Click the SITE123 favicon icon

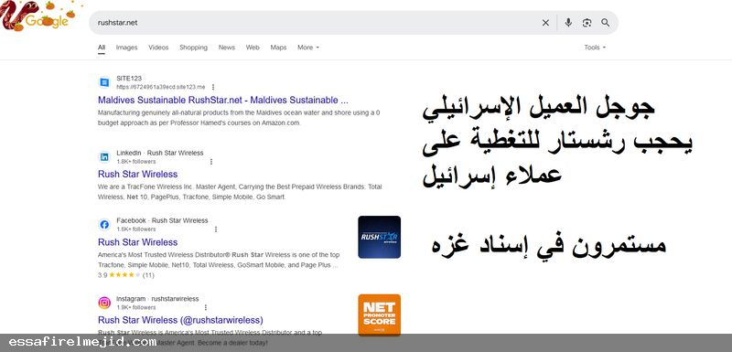click(x=104, y=82)
